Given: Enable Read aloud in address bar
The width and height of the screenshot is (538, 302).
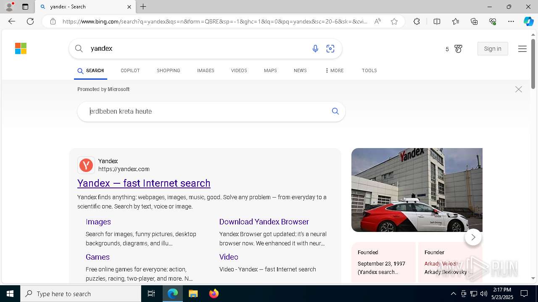Looking at the screenshot, I should tap(377, 21).
